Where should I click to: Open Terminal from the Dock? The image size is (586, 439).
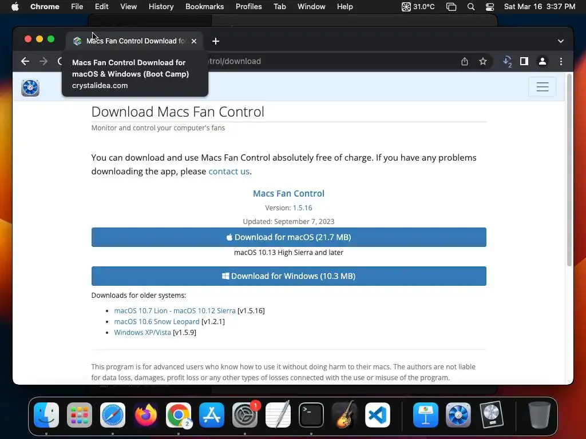311,415
